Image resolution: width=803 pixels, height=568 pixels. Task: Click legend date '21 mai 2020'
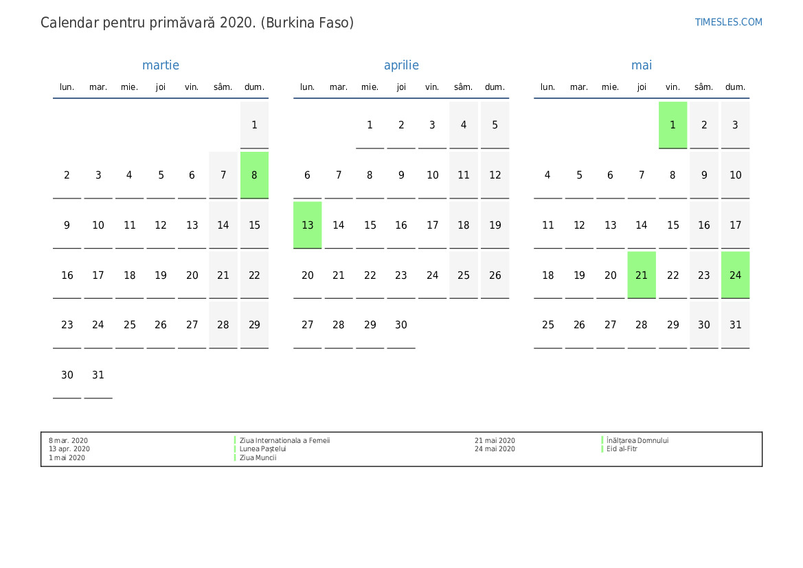click(495, 440)
